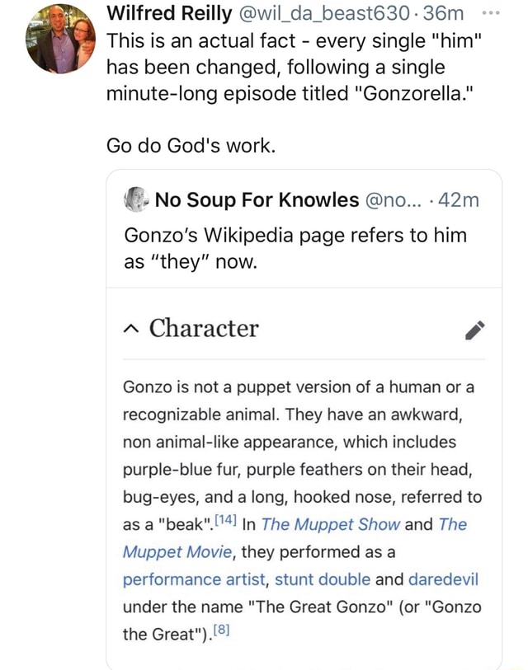Click the daredevil link
This screenshot has width=528, height=670.
444,579
